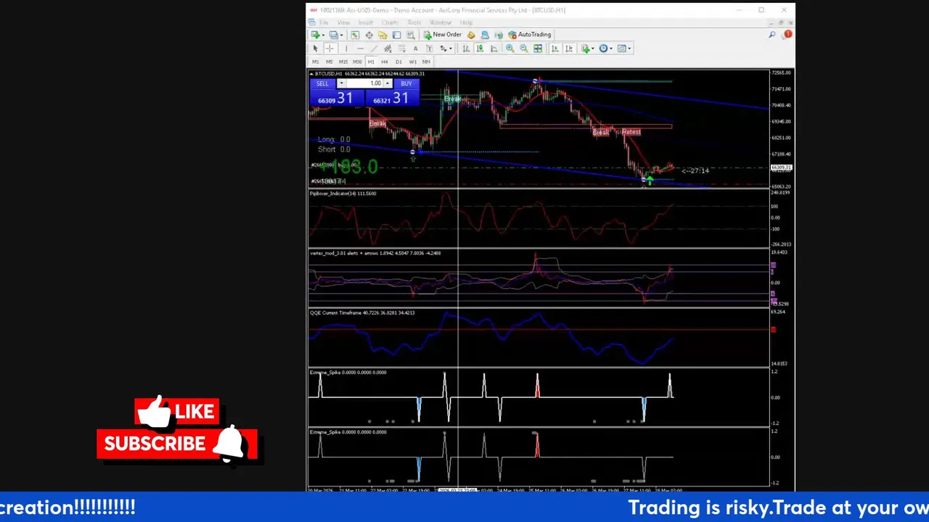Image resolution: width=929 pixels, height=522 pixels.
Task: Increase lot volume with up arrow
Action: pyautogui.click(x=388, y=83)
